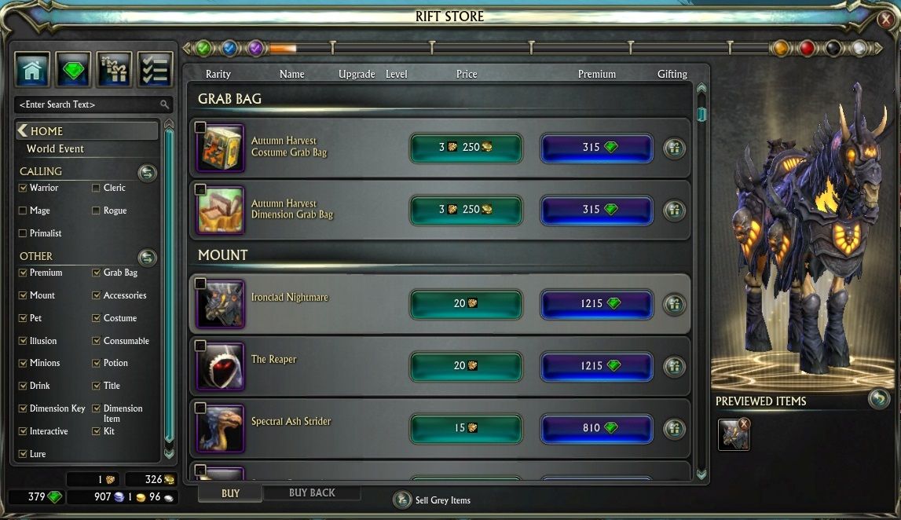The width and height of the screenshot is (901, 520).
Task: Click the search magnifier icon
Action: [164, 104]
